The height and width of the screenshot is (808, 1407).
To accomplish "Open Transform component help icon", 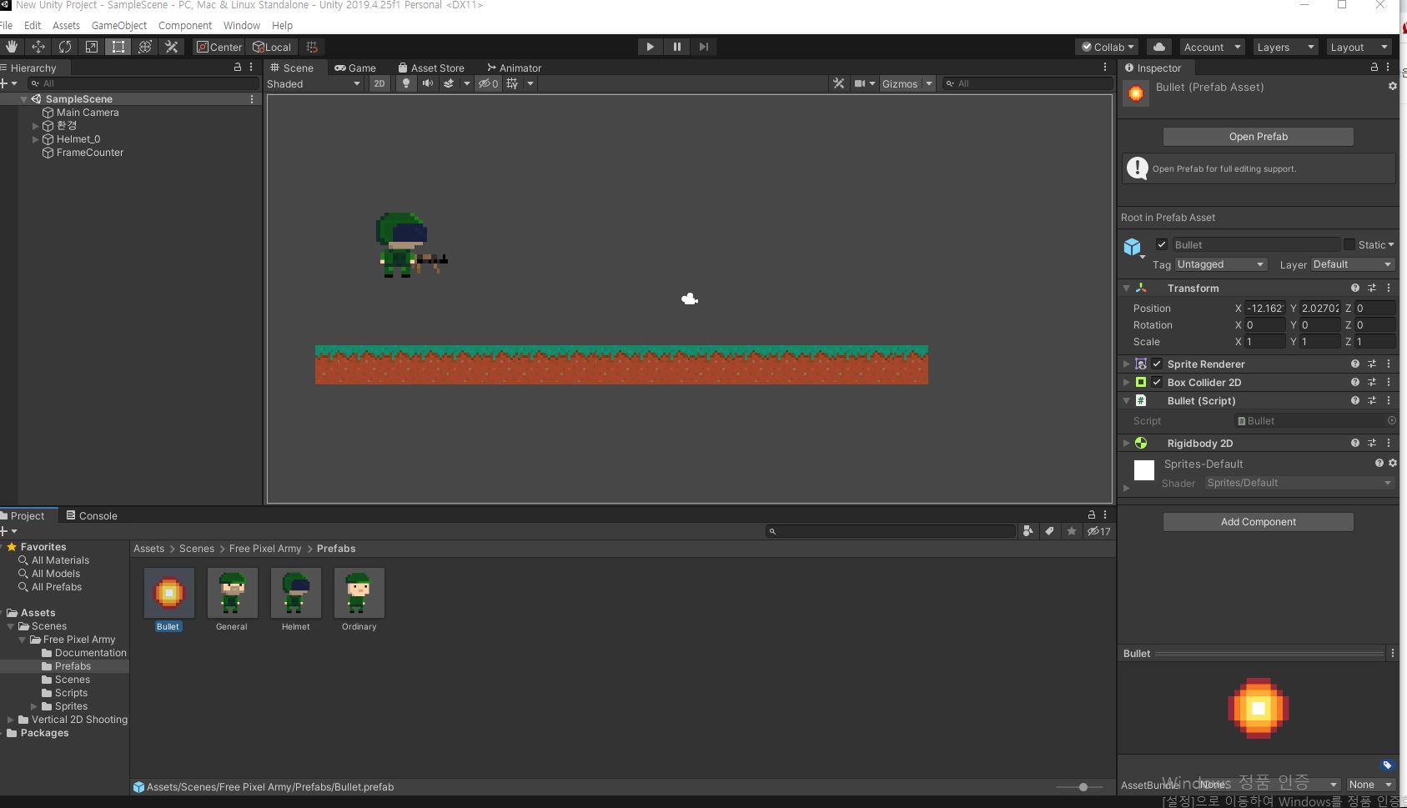I will (x=1354, y=288).
